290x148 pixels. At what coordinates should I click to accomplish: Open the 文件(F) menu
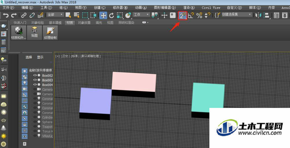(8, 8)
